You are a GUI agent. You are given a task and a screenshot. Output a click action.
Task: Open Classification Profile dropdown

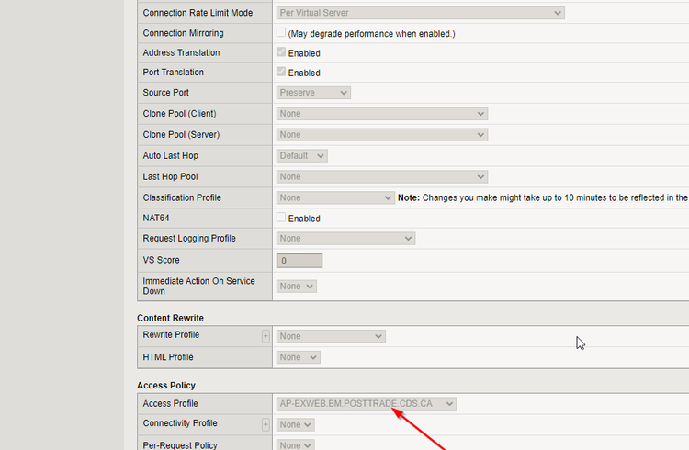[335, 197]
